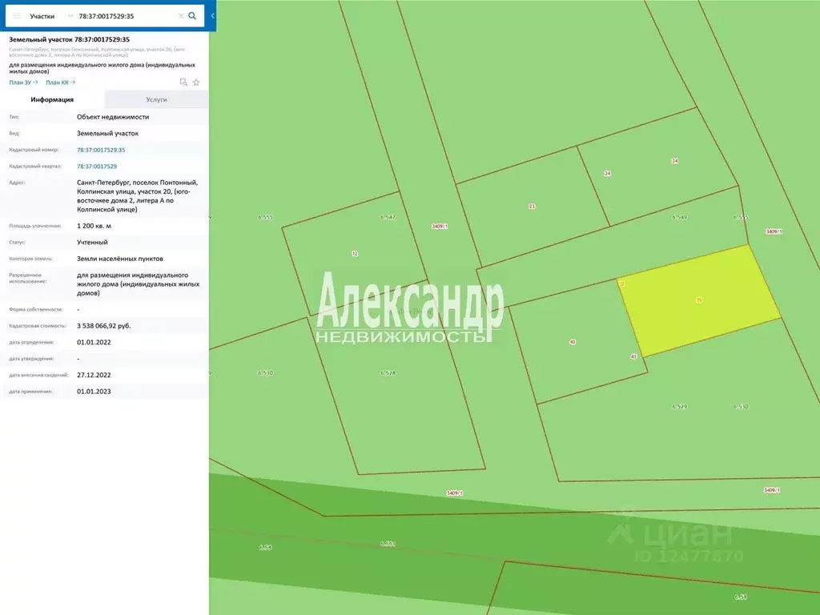The height and width of the screenshot is (615, 820).
Task: Clear the cadastral number search field
Action: pos(181,16)
